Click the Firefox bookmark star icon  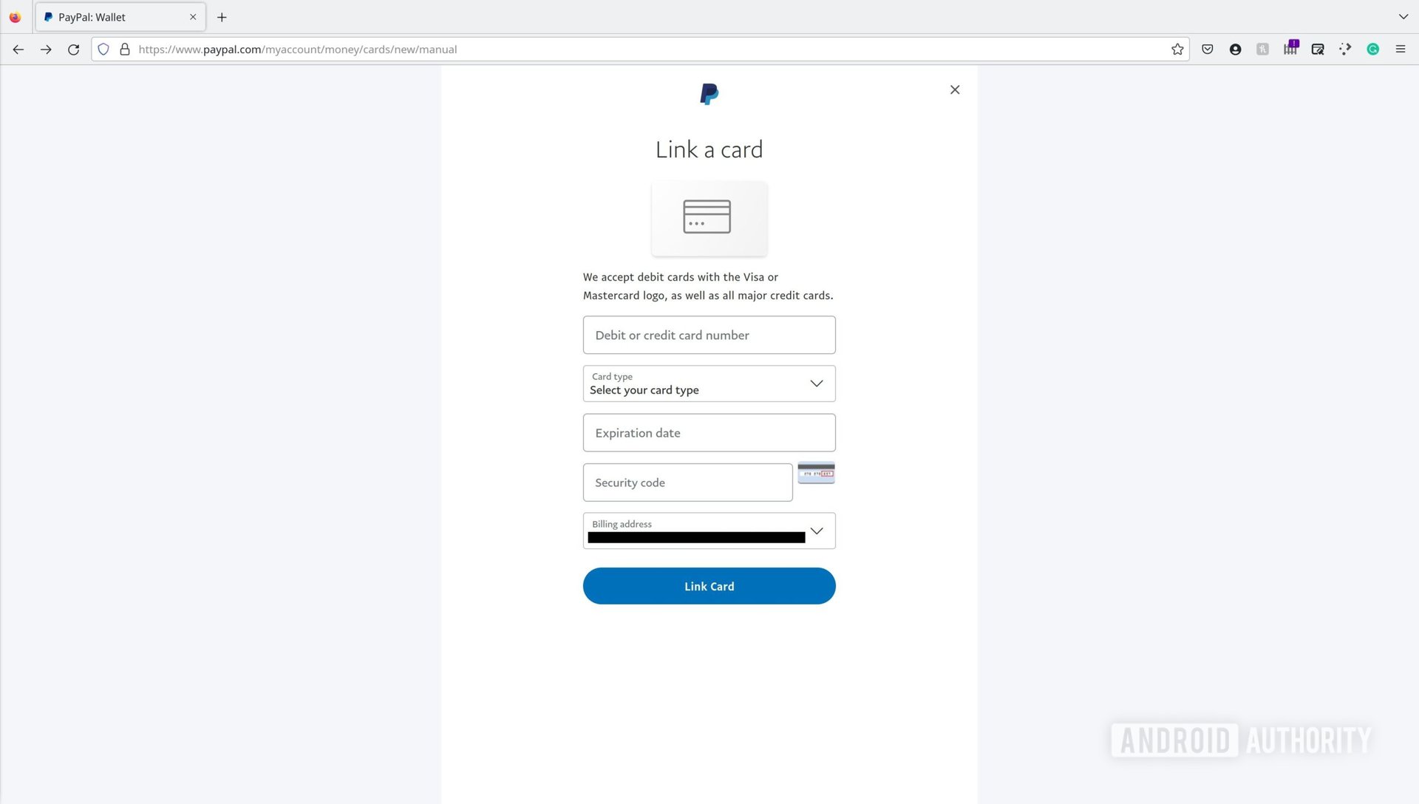pos(1178,49)
